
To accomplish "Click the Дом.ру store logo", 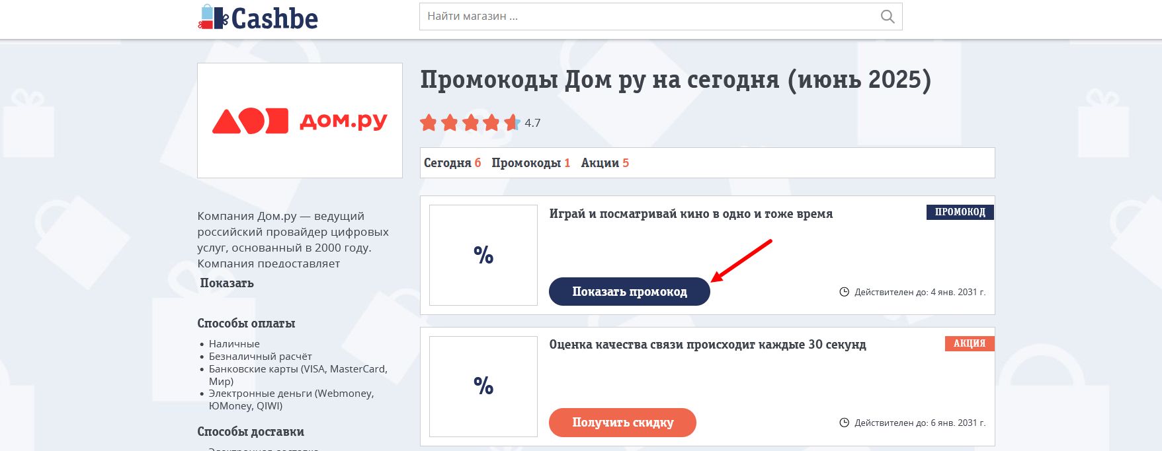I will click(x=300, y=120).
